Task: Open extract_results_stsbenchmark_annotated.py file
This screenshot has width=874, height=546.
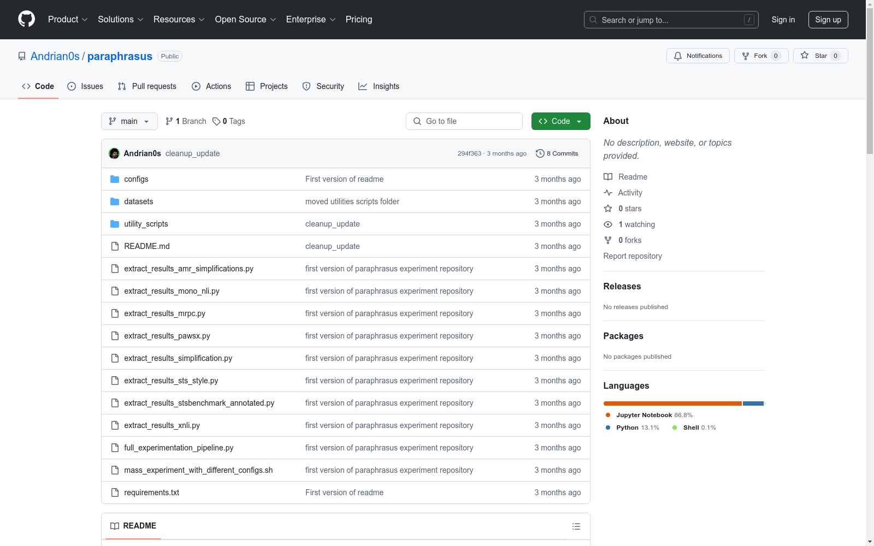Action: [199, 403]
